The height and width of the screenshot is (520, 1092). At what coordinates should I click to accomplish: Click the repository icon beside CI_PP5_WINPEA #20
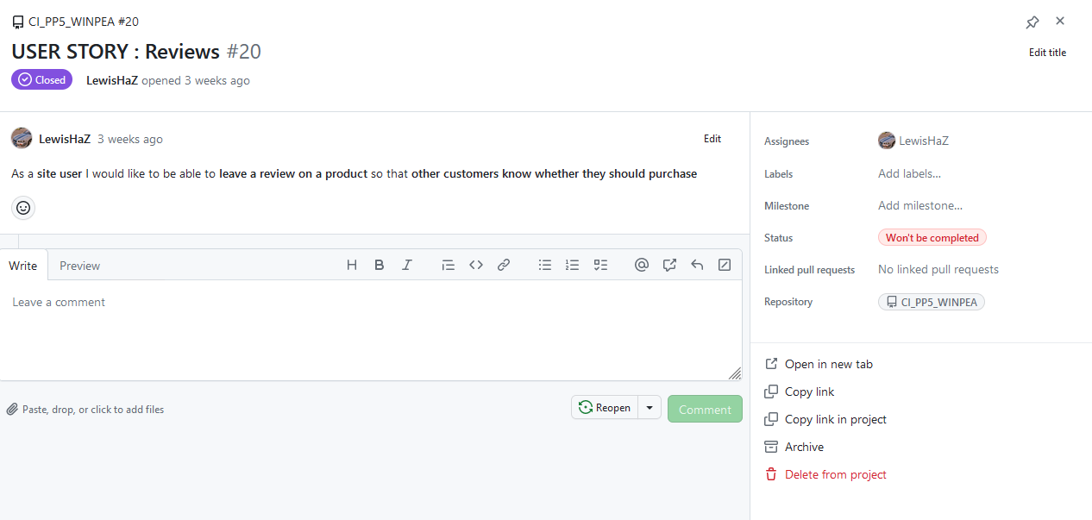coord(18,22)
